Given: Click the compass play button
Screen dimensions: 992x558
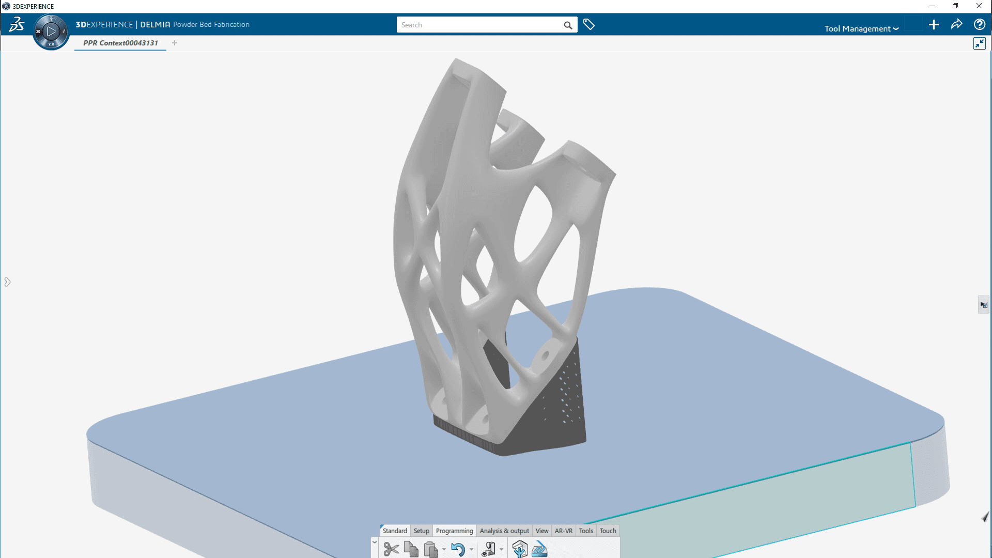Looking at the screenshot, I should click(x=51, y=32).
